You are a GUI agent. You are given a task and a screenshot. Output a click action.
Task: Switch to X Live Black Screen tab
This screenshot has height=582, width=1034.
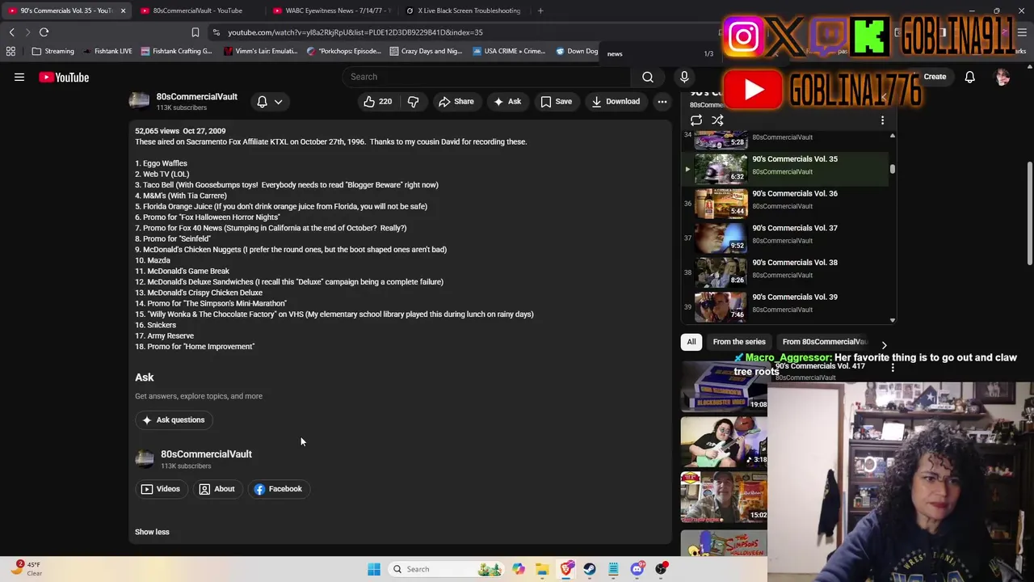coord(465,11)
